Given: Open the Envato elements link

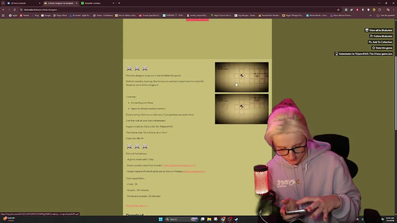Looking at the screenshot, I should 179,165.
